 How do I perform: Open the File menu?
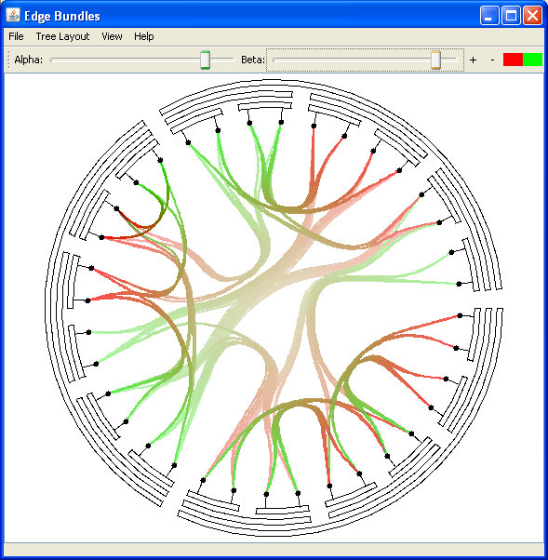pyautogui.click(x=16, y=36)
